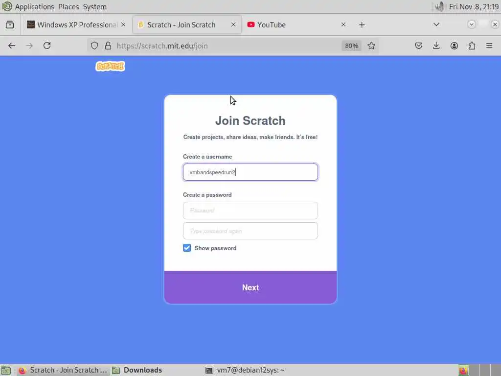The width and height of the screenshot is (501, 376).
Task: Toggle the Show password checkbox
Action: click(x=187, y=248)
